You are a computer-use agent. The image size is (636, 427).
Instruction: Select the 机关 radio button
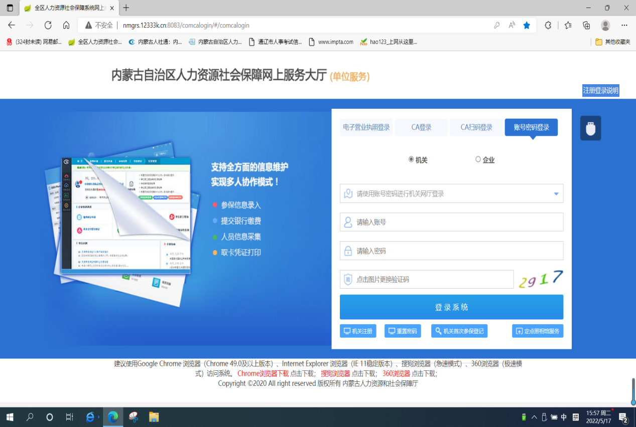click(411, 159)
